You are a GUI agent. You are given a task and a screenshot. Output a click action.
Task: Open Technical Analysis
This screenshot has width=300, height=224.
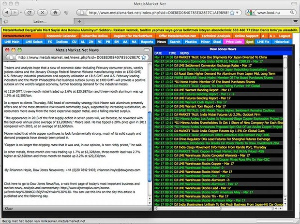pyautogui.click(x=216, y=36)
